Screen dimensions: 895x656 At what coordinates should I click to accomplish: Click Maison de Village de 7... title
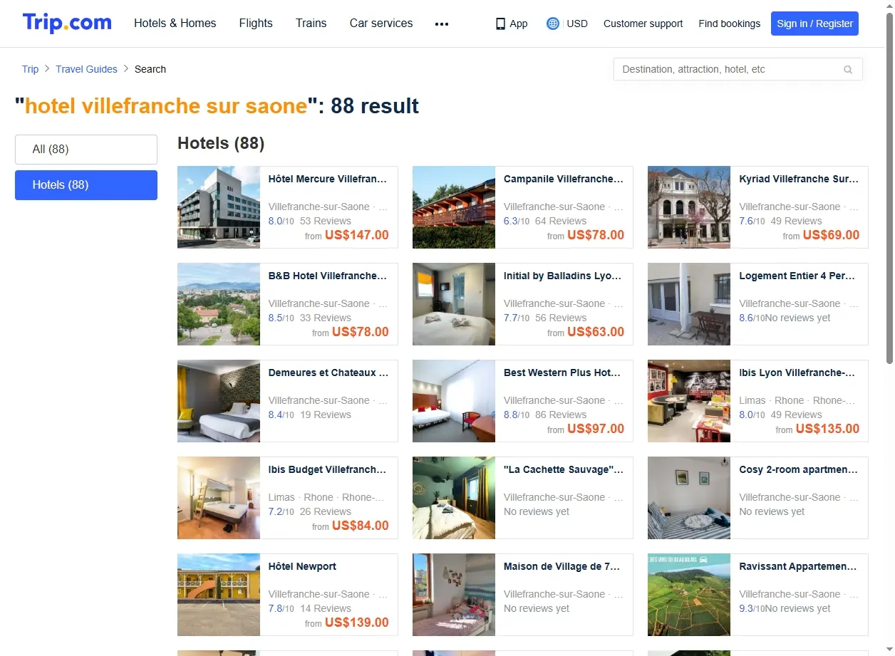[x=562, y=566]
